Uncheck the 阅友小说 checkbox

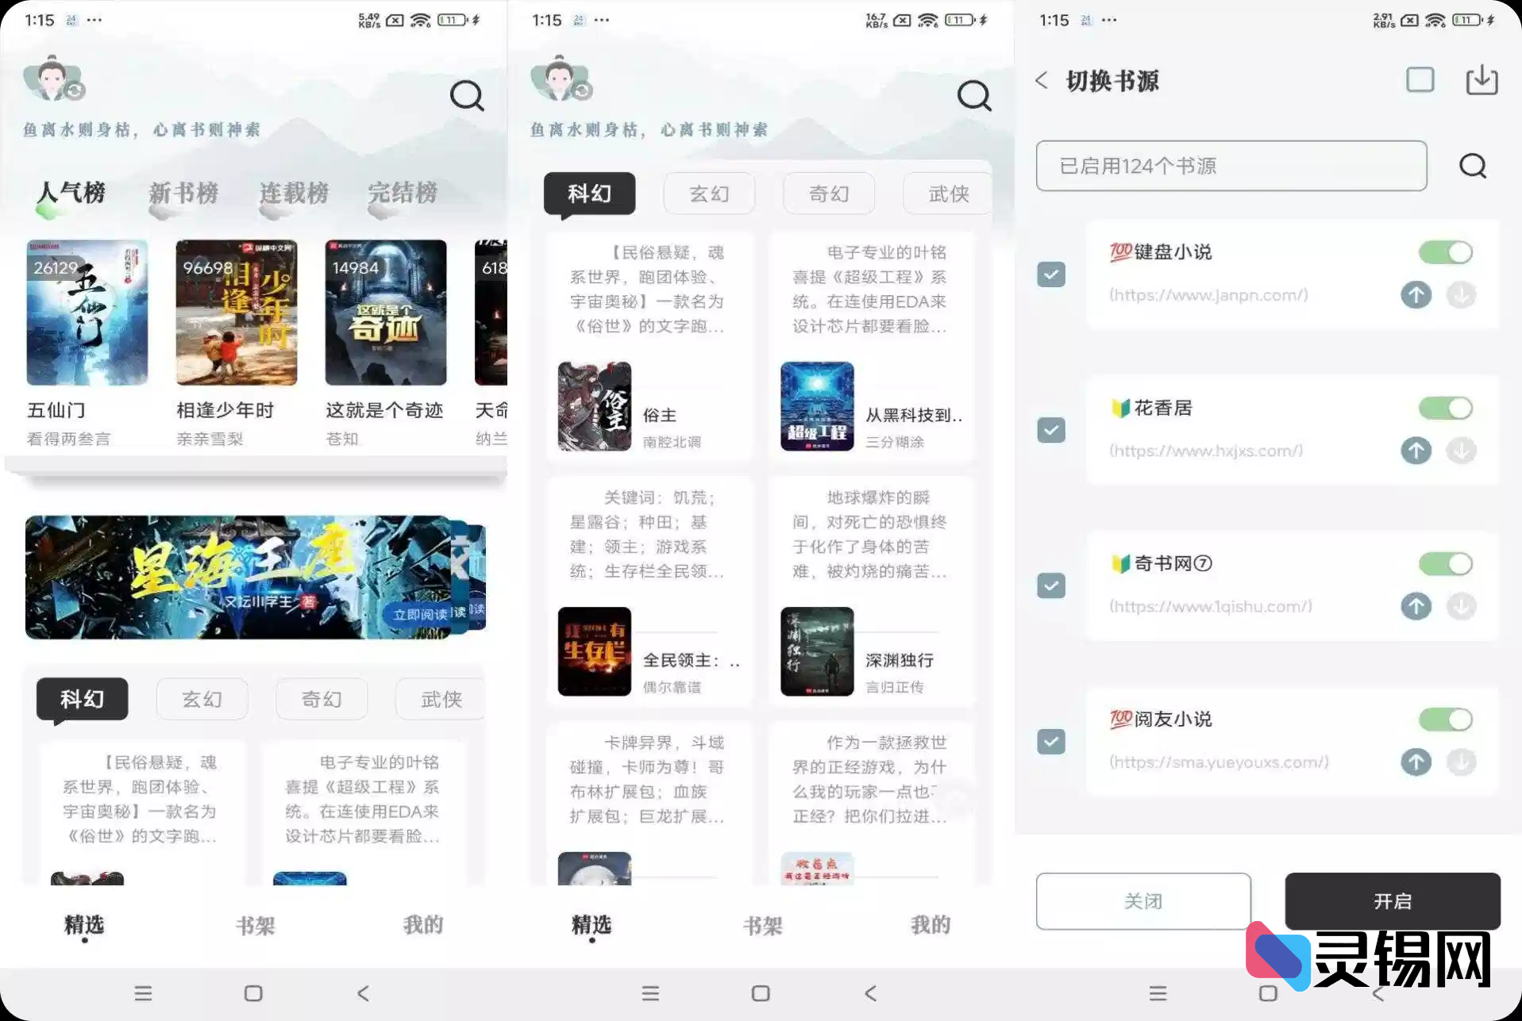pyautogui.click(x=1051, y=742)
